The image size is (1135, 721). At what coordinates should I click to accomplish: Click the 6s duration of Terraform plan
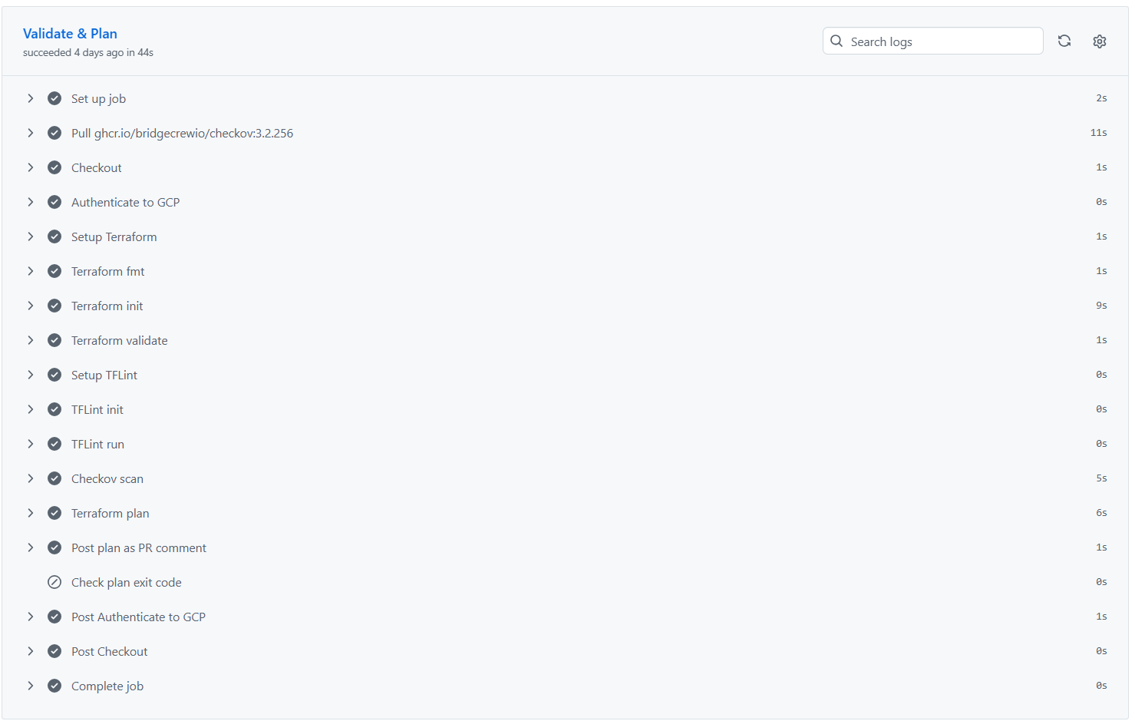click(1101, 513)
